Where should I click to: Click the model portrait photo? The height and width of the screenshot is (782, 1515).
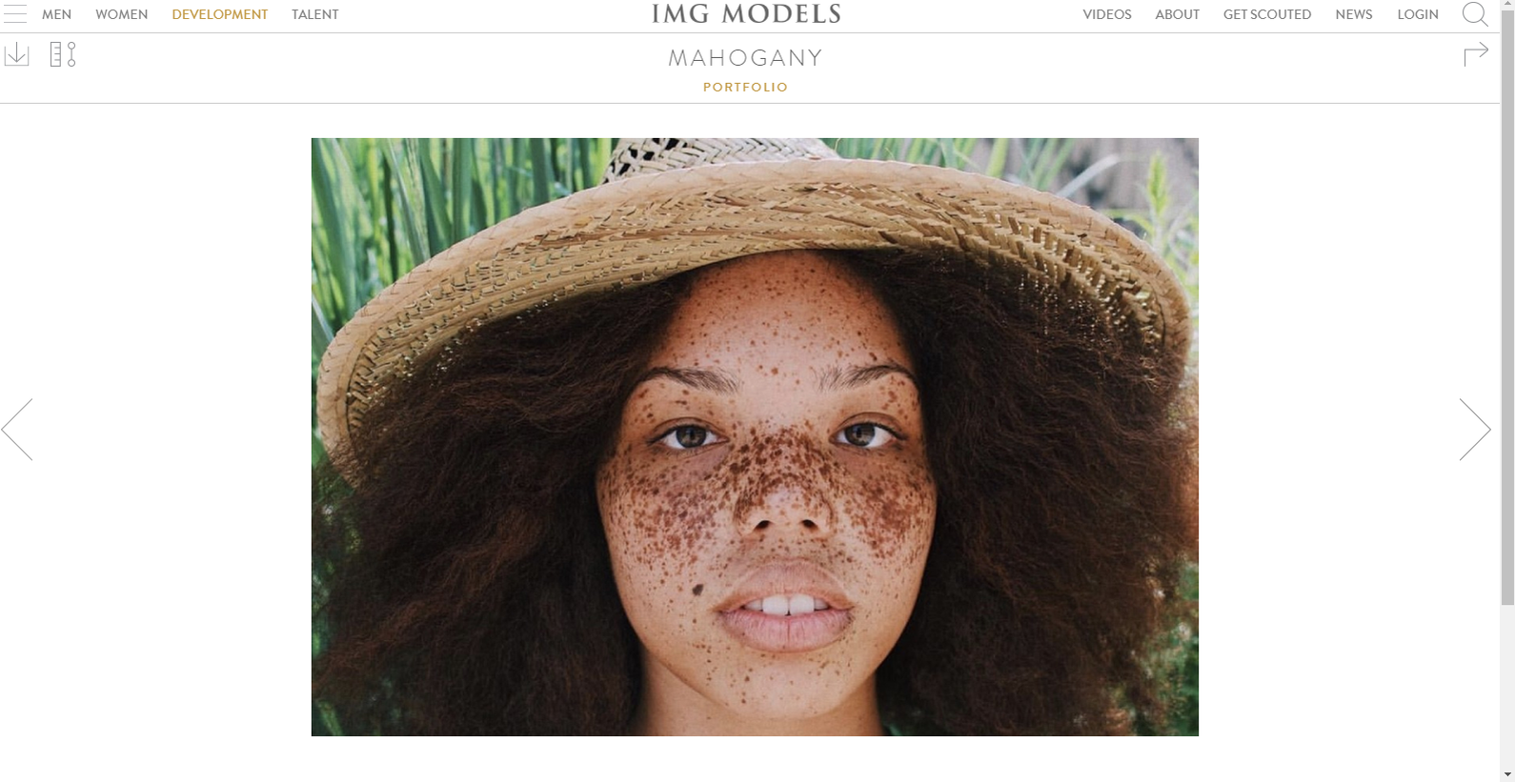[755, 437]
